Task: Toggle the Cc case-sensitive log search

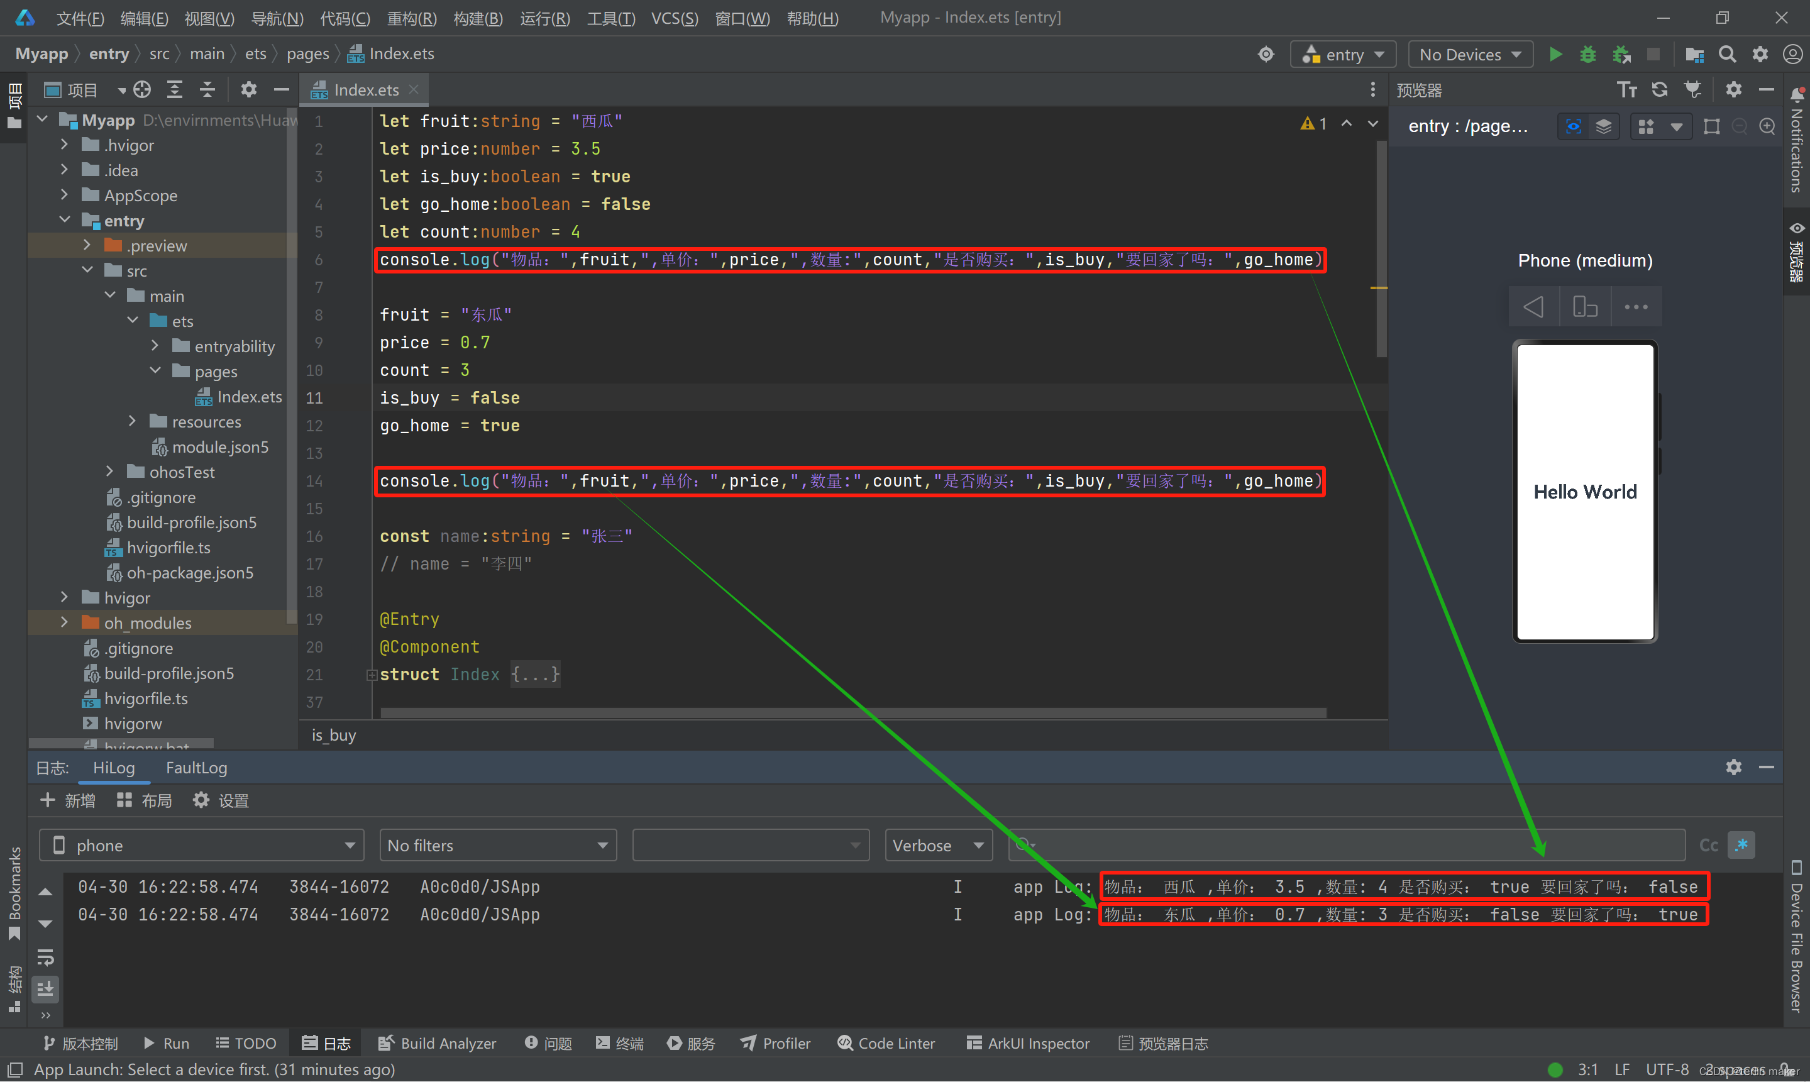Action: 1708,845
